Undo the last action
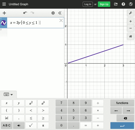The width and height of the screenshot is (135, 130). (25, 13)
